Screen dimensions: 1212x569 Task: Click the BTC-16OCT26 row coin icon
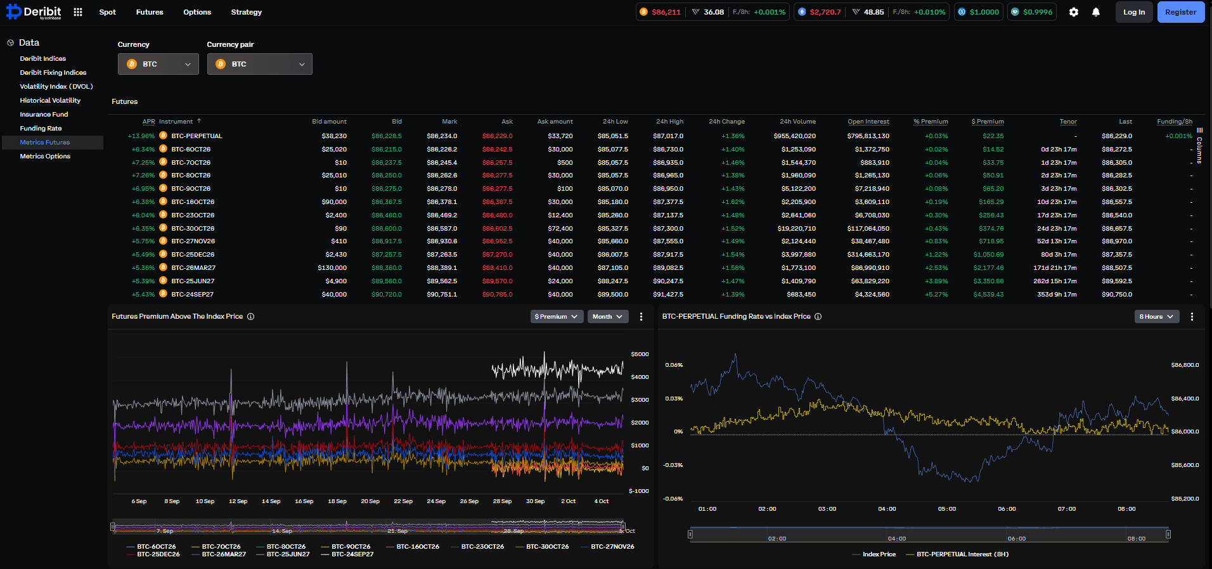pos(163,201)
